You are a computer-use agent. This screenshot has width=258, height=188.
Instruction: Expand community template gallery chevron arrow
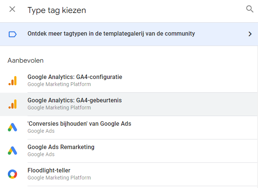pos(250,34)
